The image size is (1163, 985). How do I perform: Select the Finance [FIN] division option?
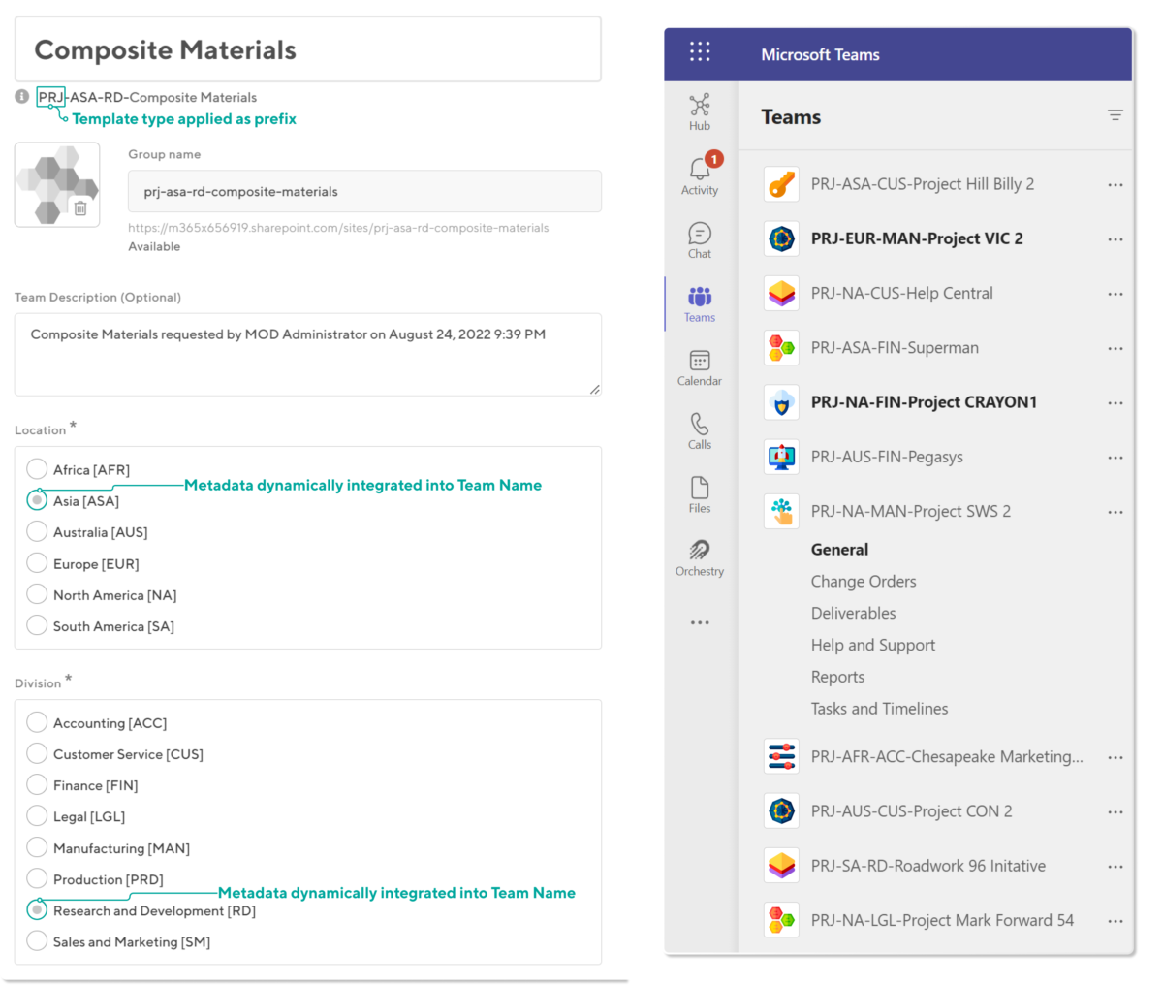(36, 784)
